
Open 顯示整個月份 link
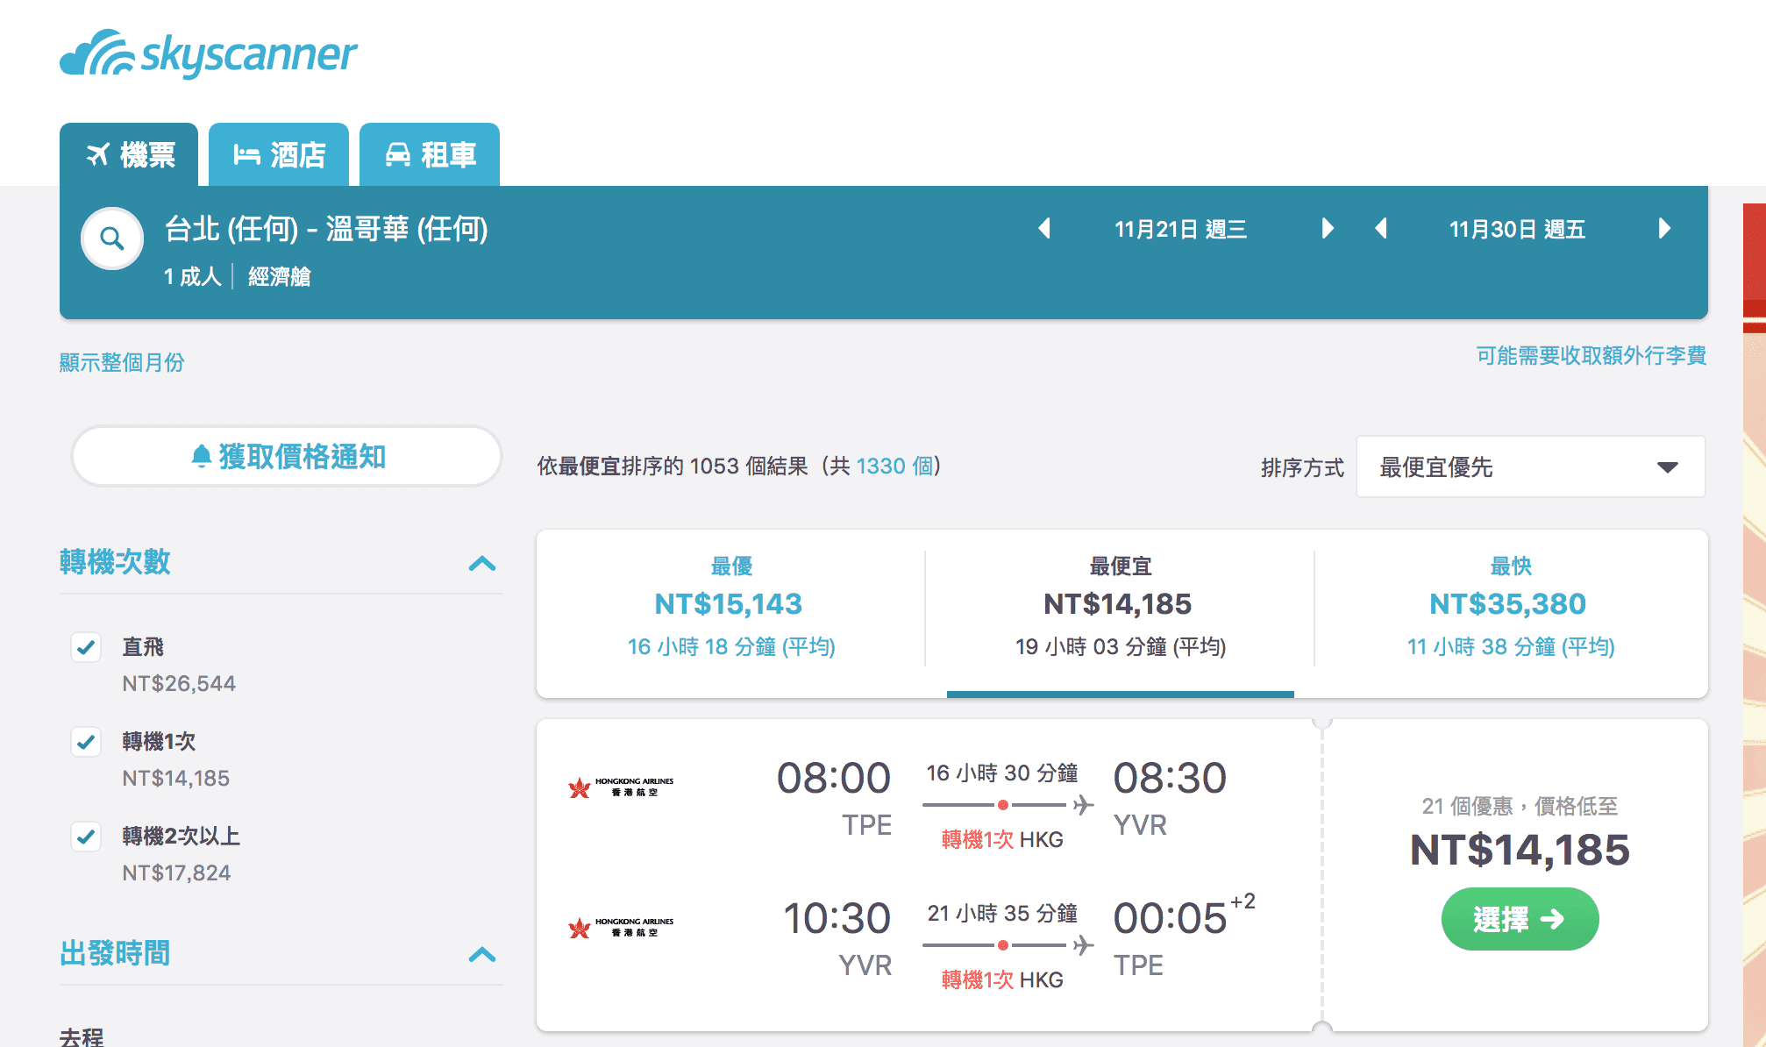click(124, 360)
